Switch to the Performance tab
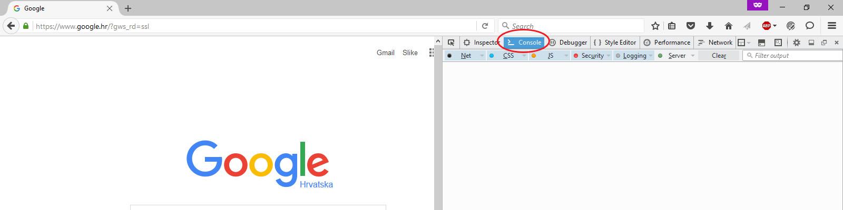Screen dimensions: 843x210 click(x=667, y=43)
